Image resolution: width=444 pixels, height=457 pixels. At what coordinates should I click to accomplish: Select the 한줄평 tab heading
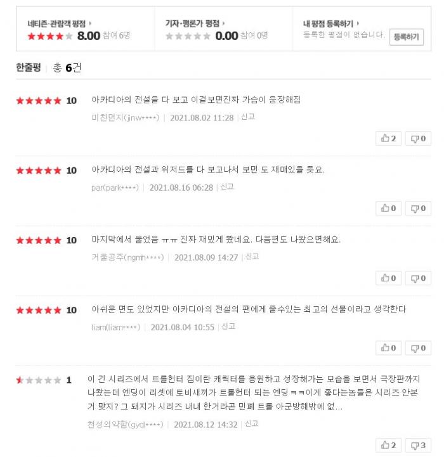tap(28, 67)
